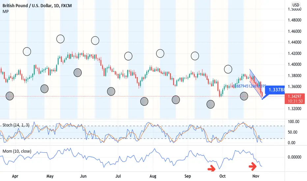Select the MP indicator label

coord(6,12)
